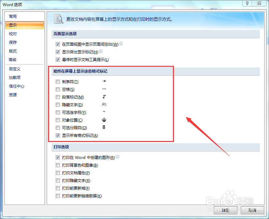Image resolution: width=269 pixels, height=219 pixels.
Task: Open the 常用 category
Action: tap(25, 16)
